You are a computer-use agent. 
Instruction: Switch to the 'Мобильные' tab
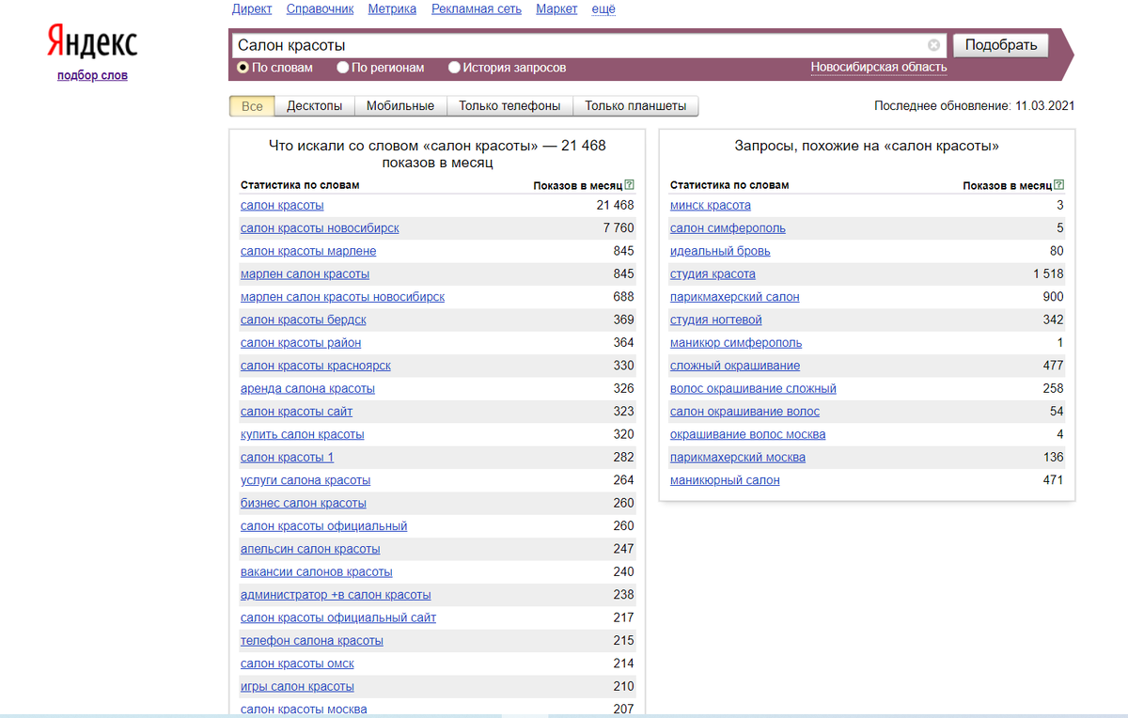pos(400,106)
